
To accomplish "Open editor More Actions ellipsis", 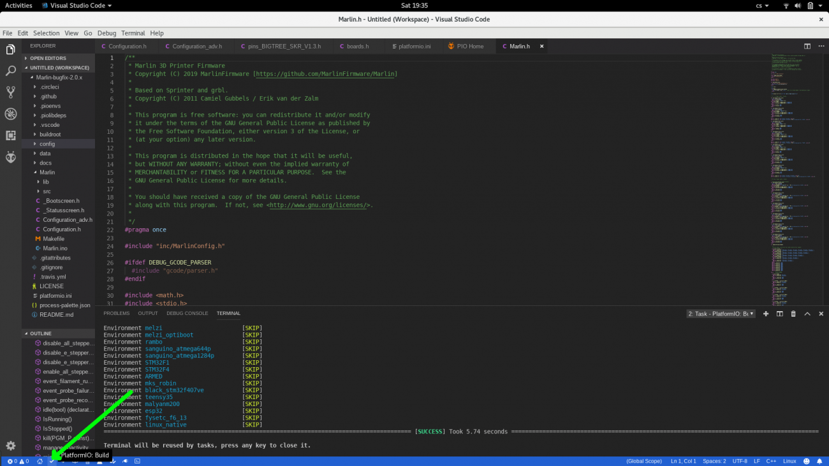I will click(x=820, y=46).
